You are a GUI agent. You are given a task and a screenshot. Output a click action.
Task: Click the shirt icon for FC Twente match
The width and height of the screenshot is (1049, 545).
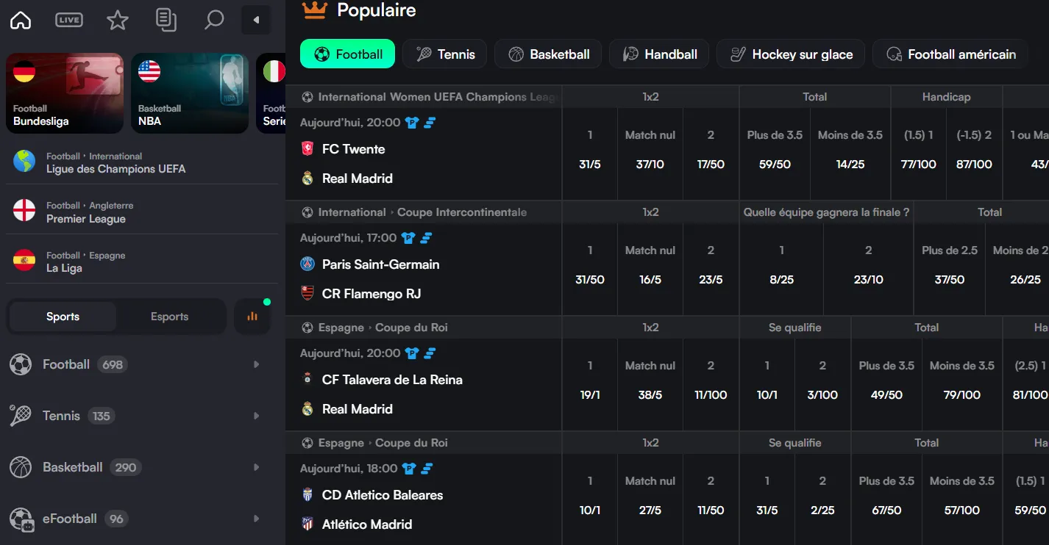[411, 123]
